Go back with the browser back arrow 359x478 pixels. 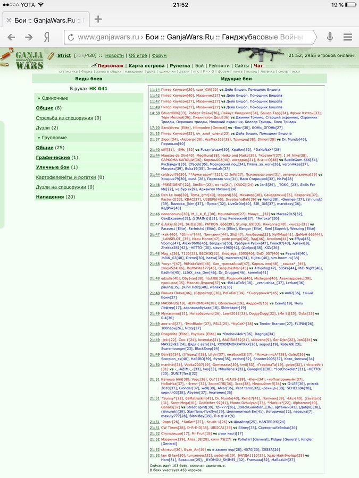coord(11,37)
